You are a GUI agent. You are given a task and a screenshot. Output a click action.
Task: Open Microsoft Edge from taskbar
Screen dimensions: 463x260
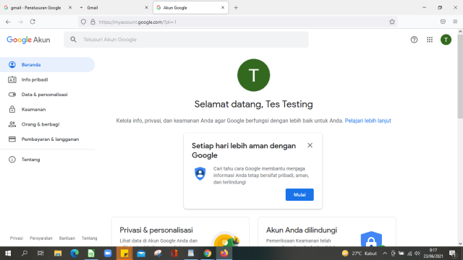(75, 253)
